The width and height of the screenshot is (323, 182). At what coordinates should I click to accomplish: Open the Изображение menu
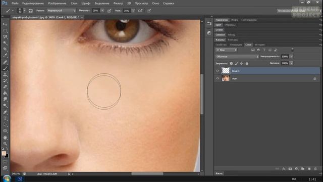(x=57, y=4)
